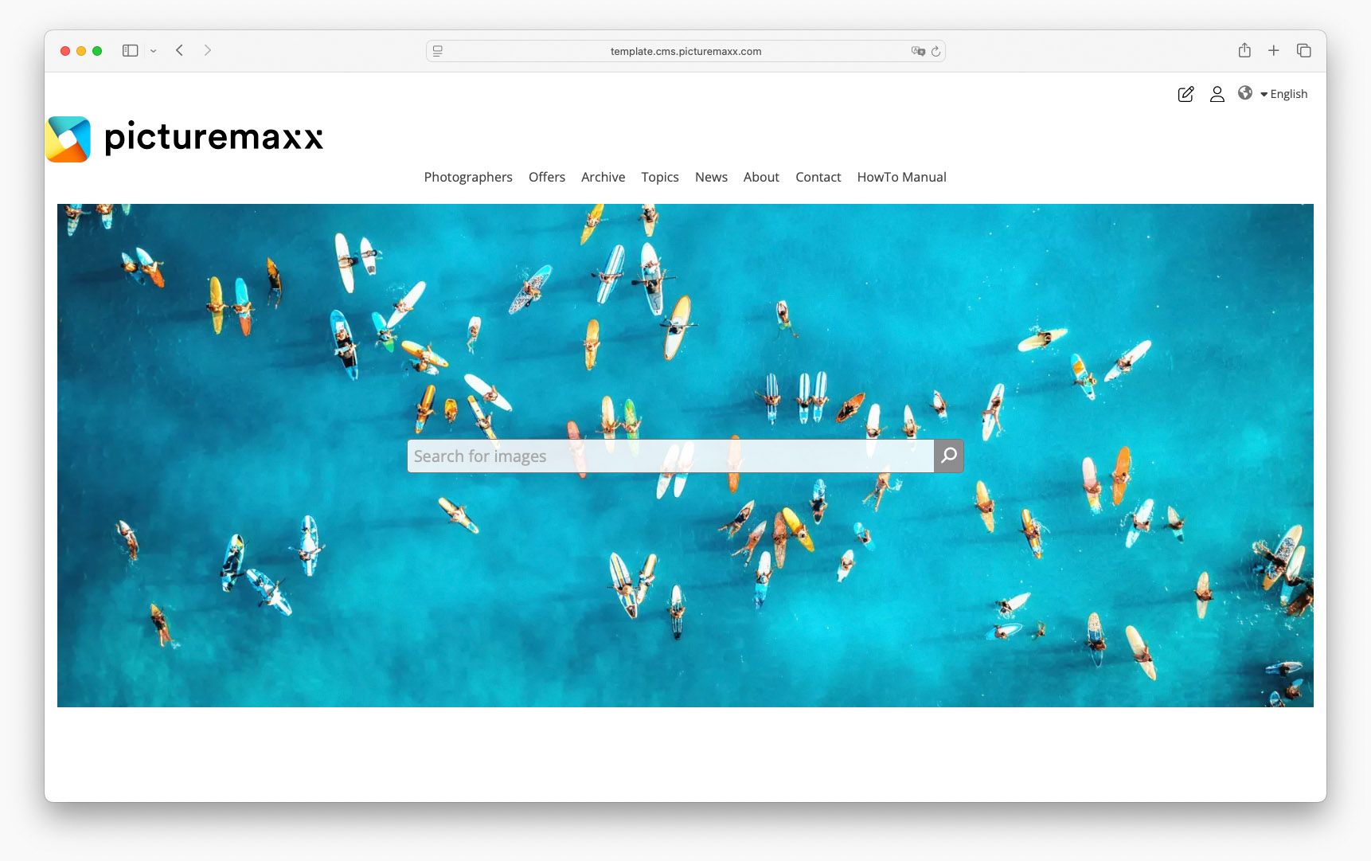Click the translate icon in the address bar
1371x861 pixels.
click(x=917, y=51)
